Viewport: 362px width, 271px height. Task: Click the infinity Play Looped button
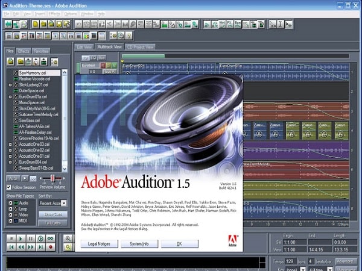51,238
